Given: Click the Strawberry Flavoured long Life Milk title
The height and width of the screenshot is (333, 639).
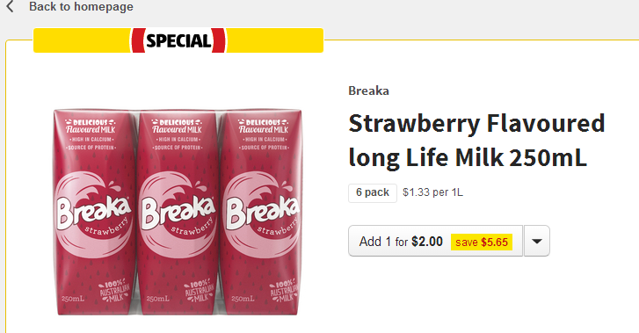Looking at the screenshot, I should tap(476, 141).
